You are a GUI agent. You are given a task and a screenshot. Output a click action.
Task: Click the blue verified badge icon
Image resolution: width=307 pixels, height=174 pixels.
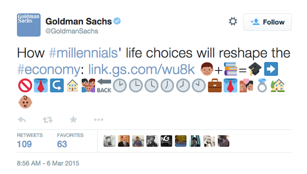(x=117, y=21)
